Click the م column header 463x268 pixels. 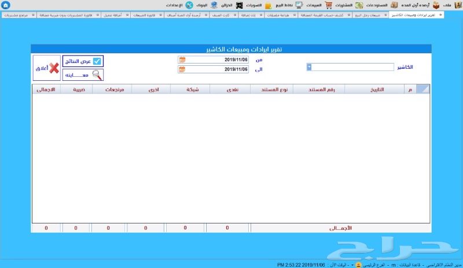click(410, 90)
